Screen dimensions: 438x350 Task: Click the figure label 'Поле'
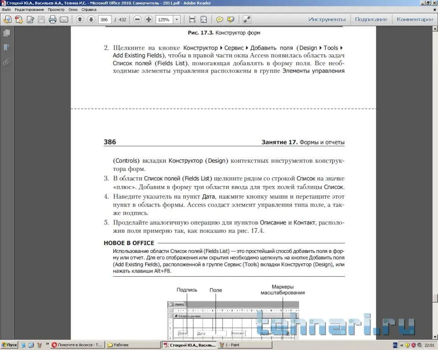(216, 290)
